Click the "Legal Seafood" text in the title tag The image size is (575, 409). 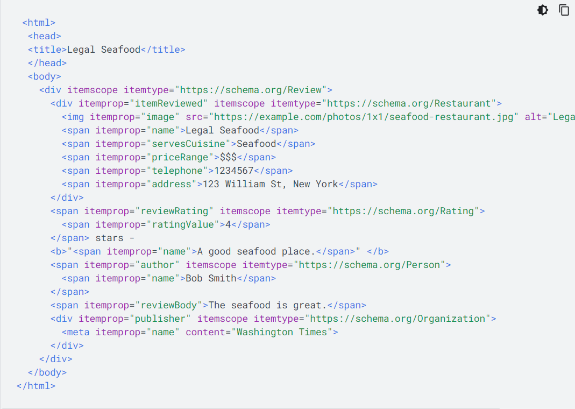click(103, 50)
